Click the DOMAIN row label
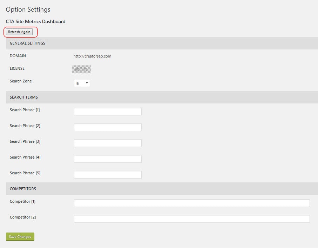The image size is (318, 248). [18, 55]
